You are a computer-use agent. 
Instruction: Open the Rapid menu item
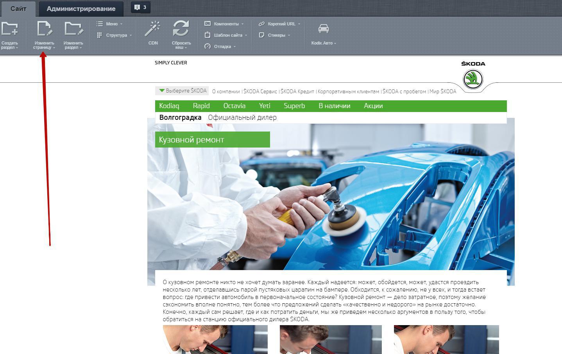(x=201, y=106)
